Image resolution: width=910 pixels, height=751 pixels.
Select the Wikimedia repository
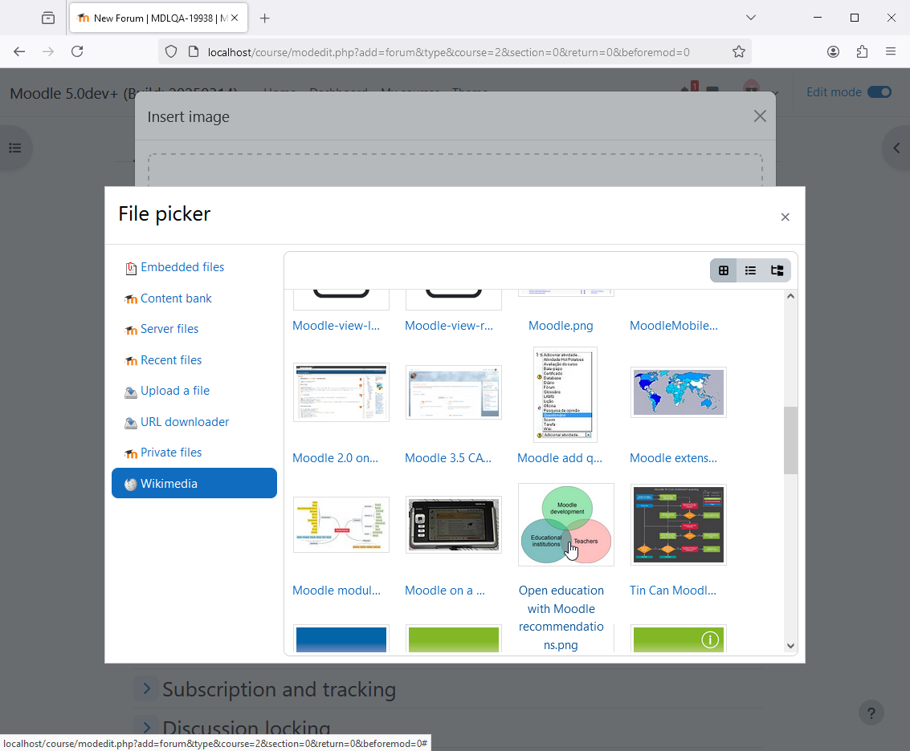click(x=194, y=483)
